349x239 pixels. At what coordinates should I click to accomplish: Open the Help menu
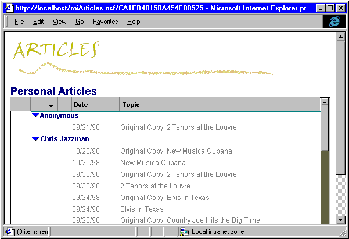(134, 22)
